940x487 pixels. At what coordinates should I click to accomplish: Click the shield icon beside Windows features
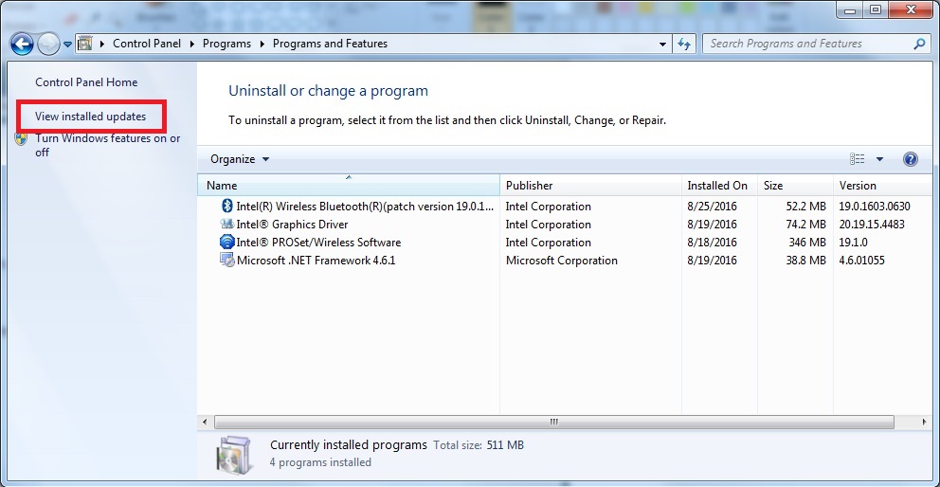(x=22, y=139)
